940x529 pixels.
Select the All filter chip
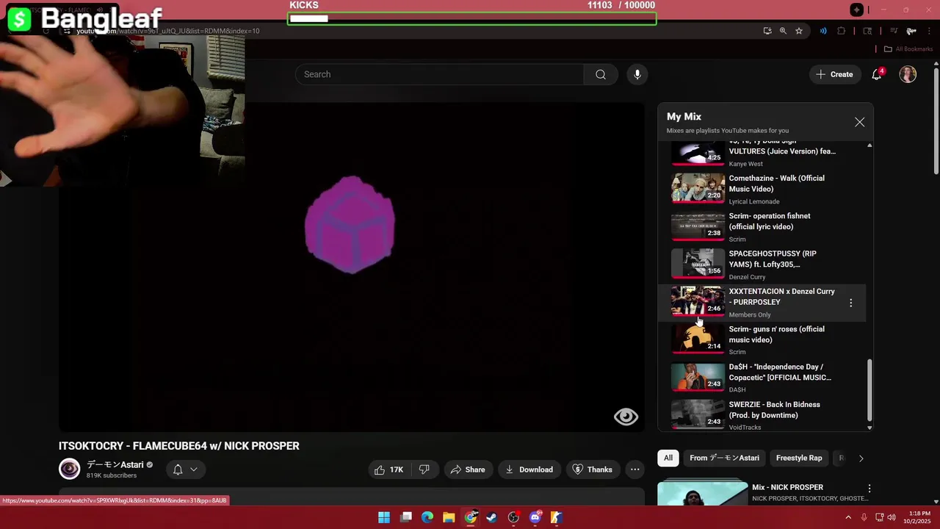(x=668, y=458)
